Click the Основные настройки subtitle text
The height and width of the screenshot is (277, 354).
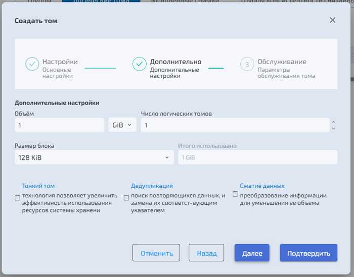(x=58, y=73)
